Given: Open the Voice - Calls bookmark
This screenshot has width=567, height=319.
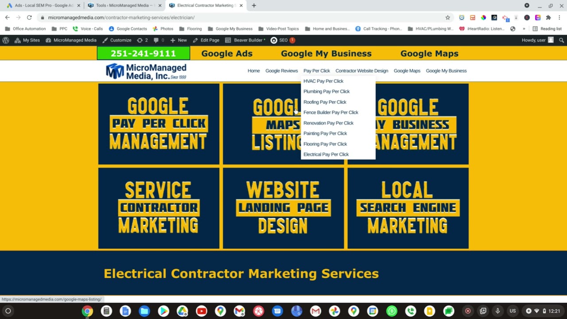Looking at the screenshot, I should click(88, 29).
